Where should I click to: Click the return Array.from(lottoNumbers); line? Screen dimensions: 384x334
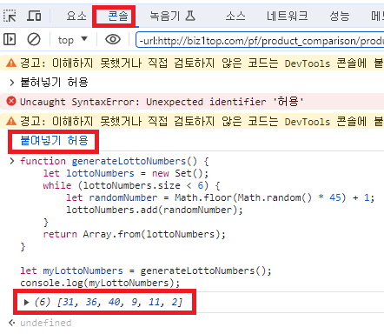pyautogui.click(x=134, y=234)
